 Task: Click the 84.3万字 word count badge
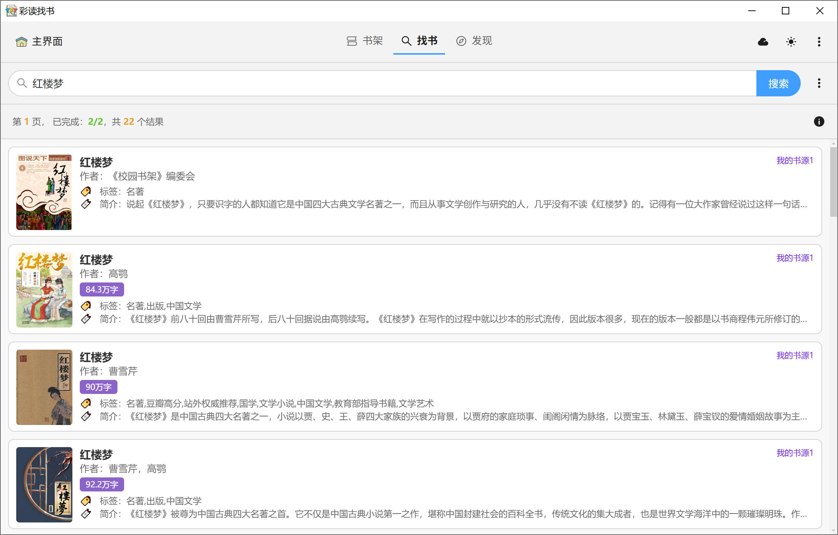102,289
